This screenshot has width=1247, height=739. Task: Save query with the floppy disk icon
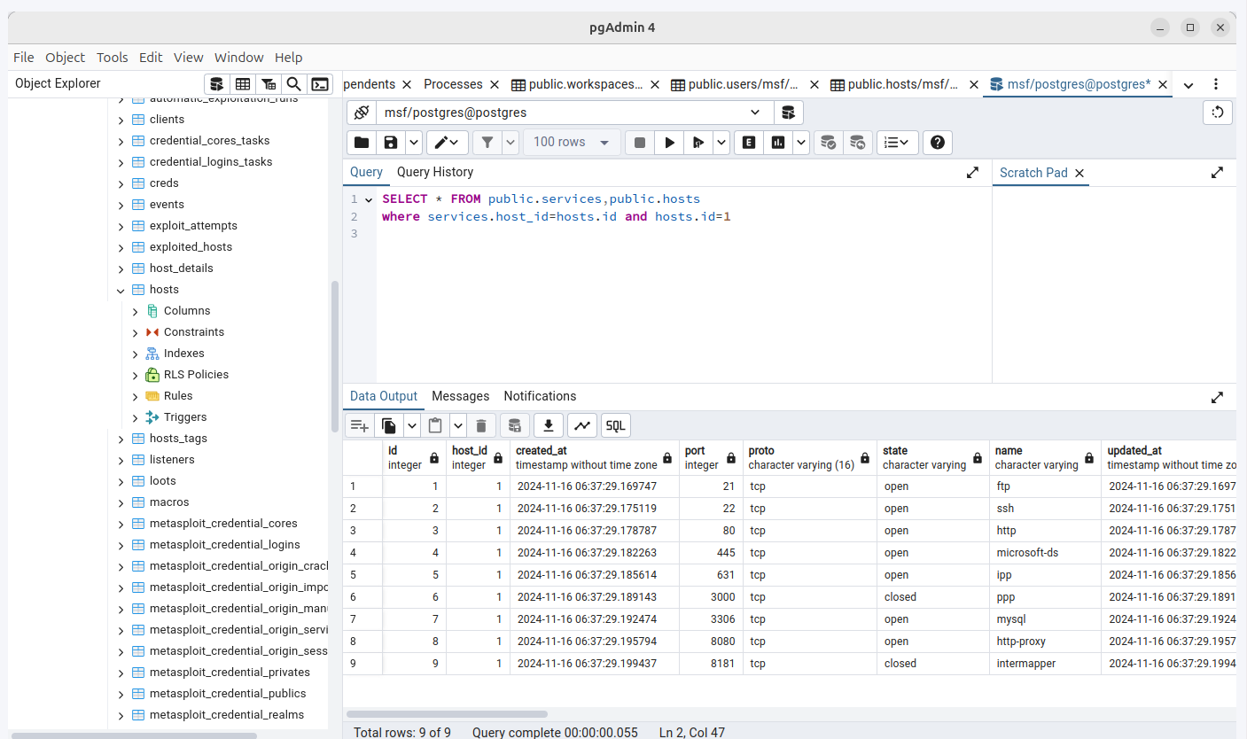390,142
